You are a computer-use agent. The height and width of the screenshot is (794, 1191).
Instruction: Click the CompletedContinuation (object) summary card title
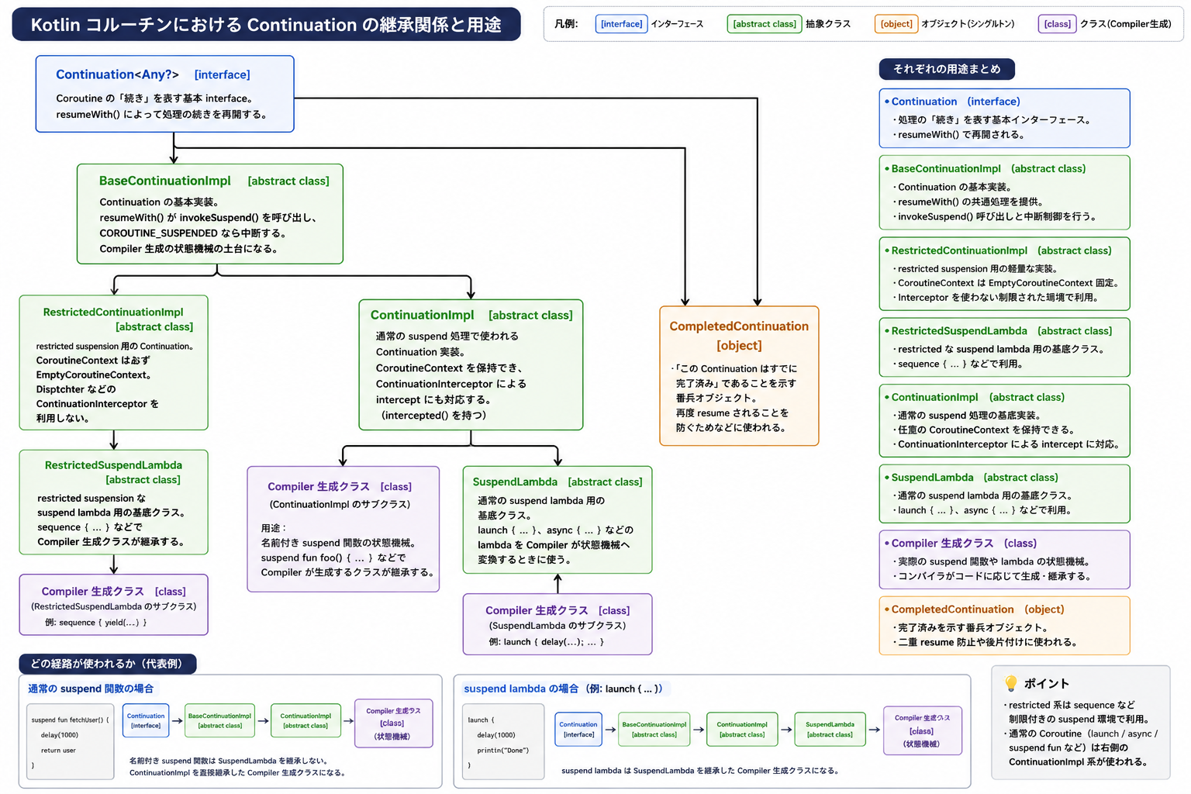pyautogui.click(x=978, y=609)
